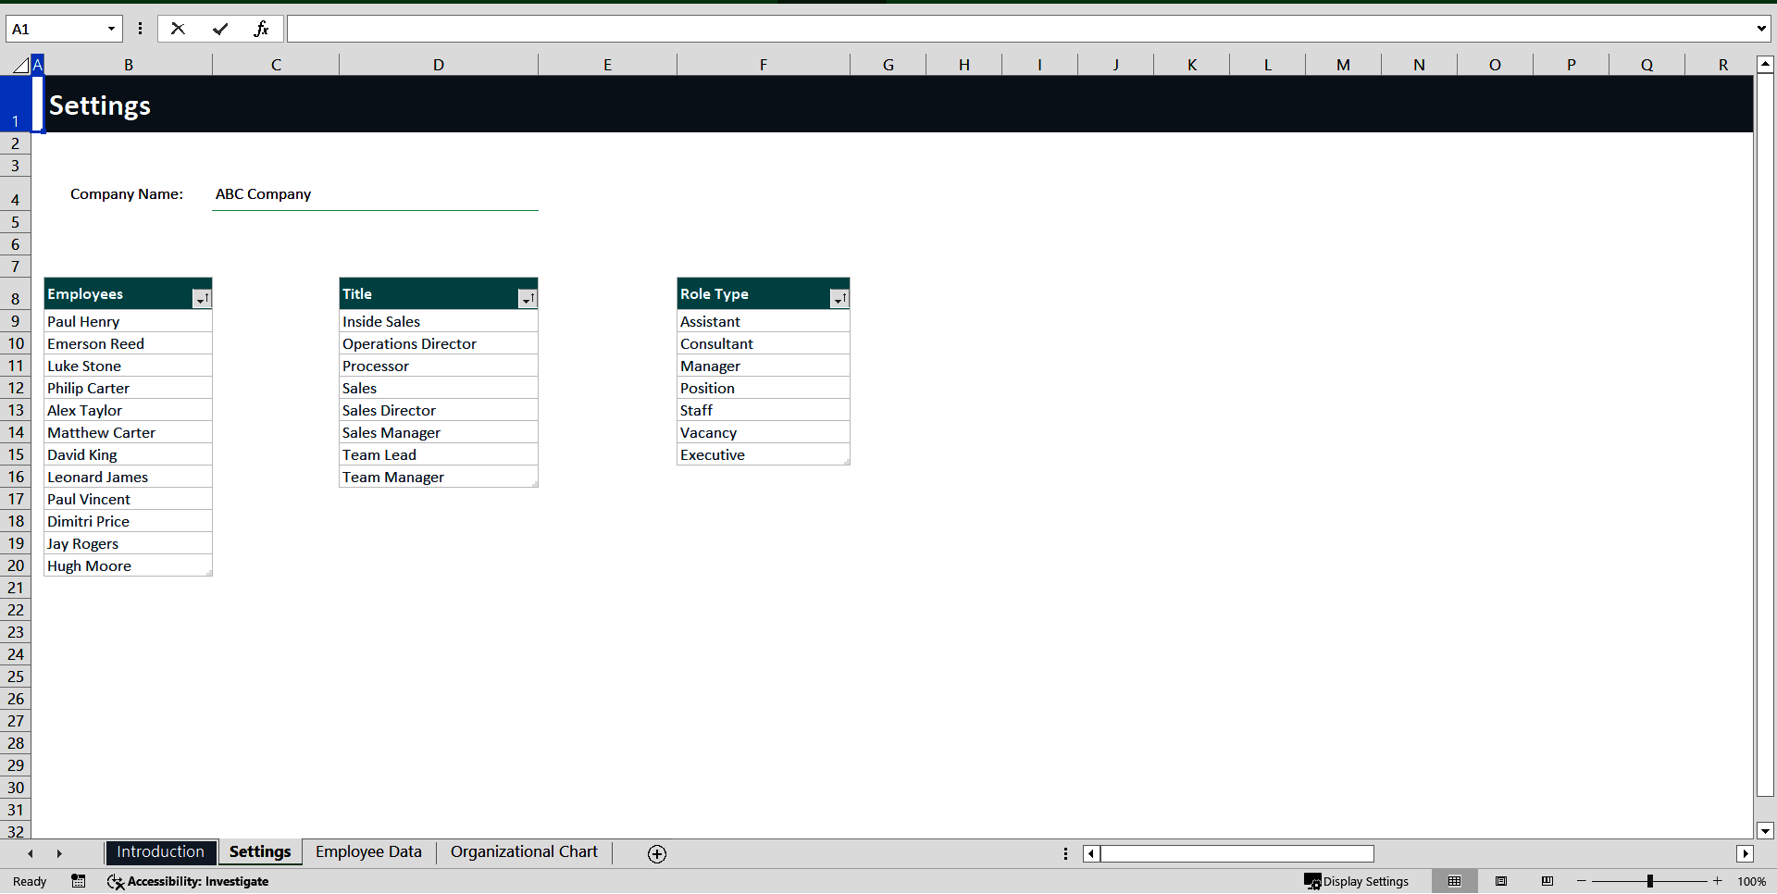This screenshot has height=894, width=1777.
Task: Open Display Settings from the status bar
Action: coord(1357,881)
